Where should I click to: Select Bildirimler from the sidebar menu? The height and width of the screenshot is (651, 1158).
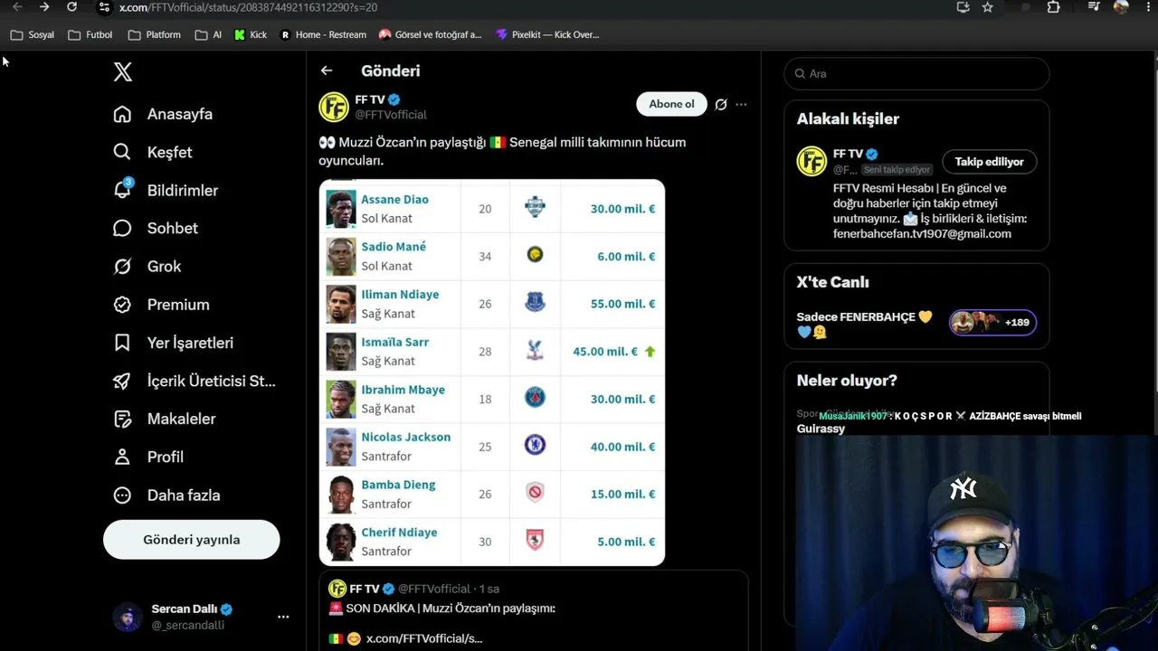click(x=183, y=190)
